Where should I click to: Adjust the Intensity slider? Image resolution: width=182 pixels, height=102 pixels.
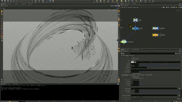point(160,64)
